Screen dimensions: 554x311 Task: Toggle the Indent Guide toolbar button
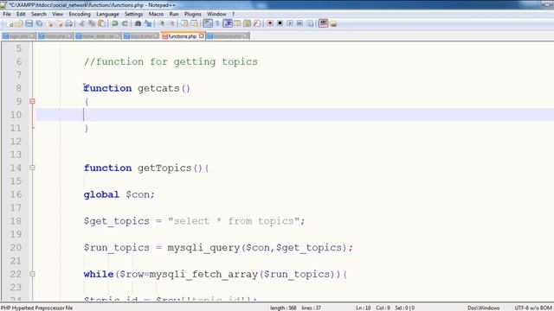[228, 23]
